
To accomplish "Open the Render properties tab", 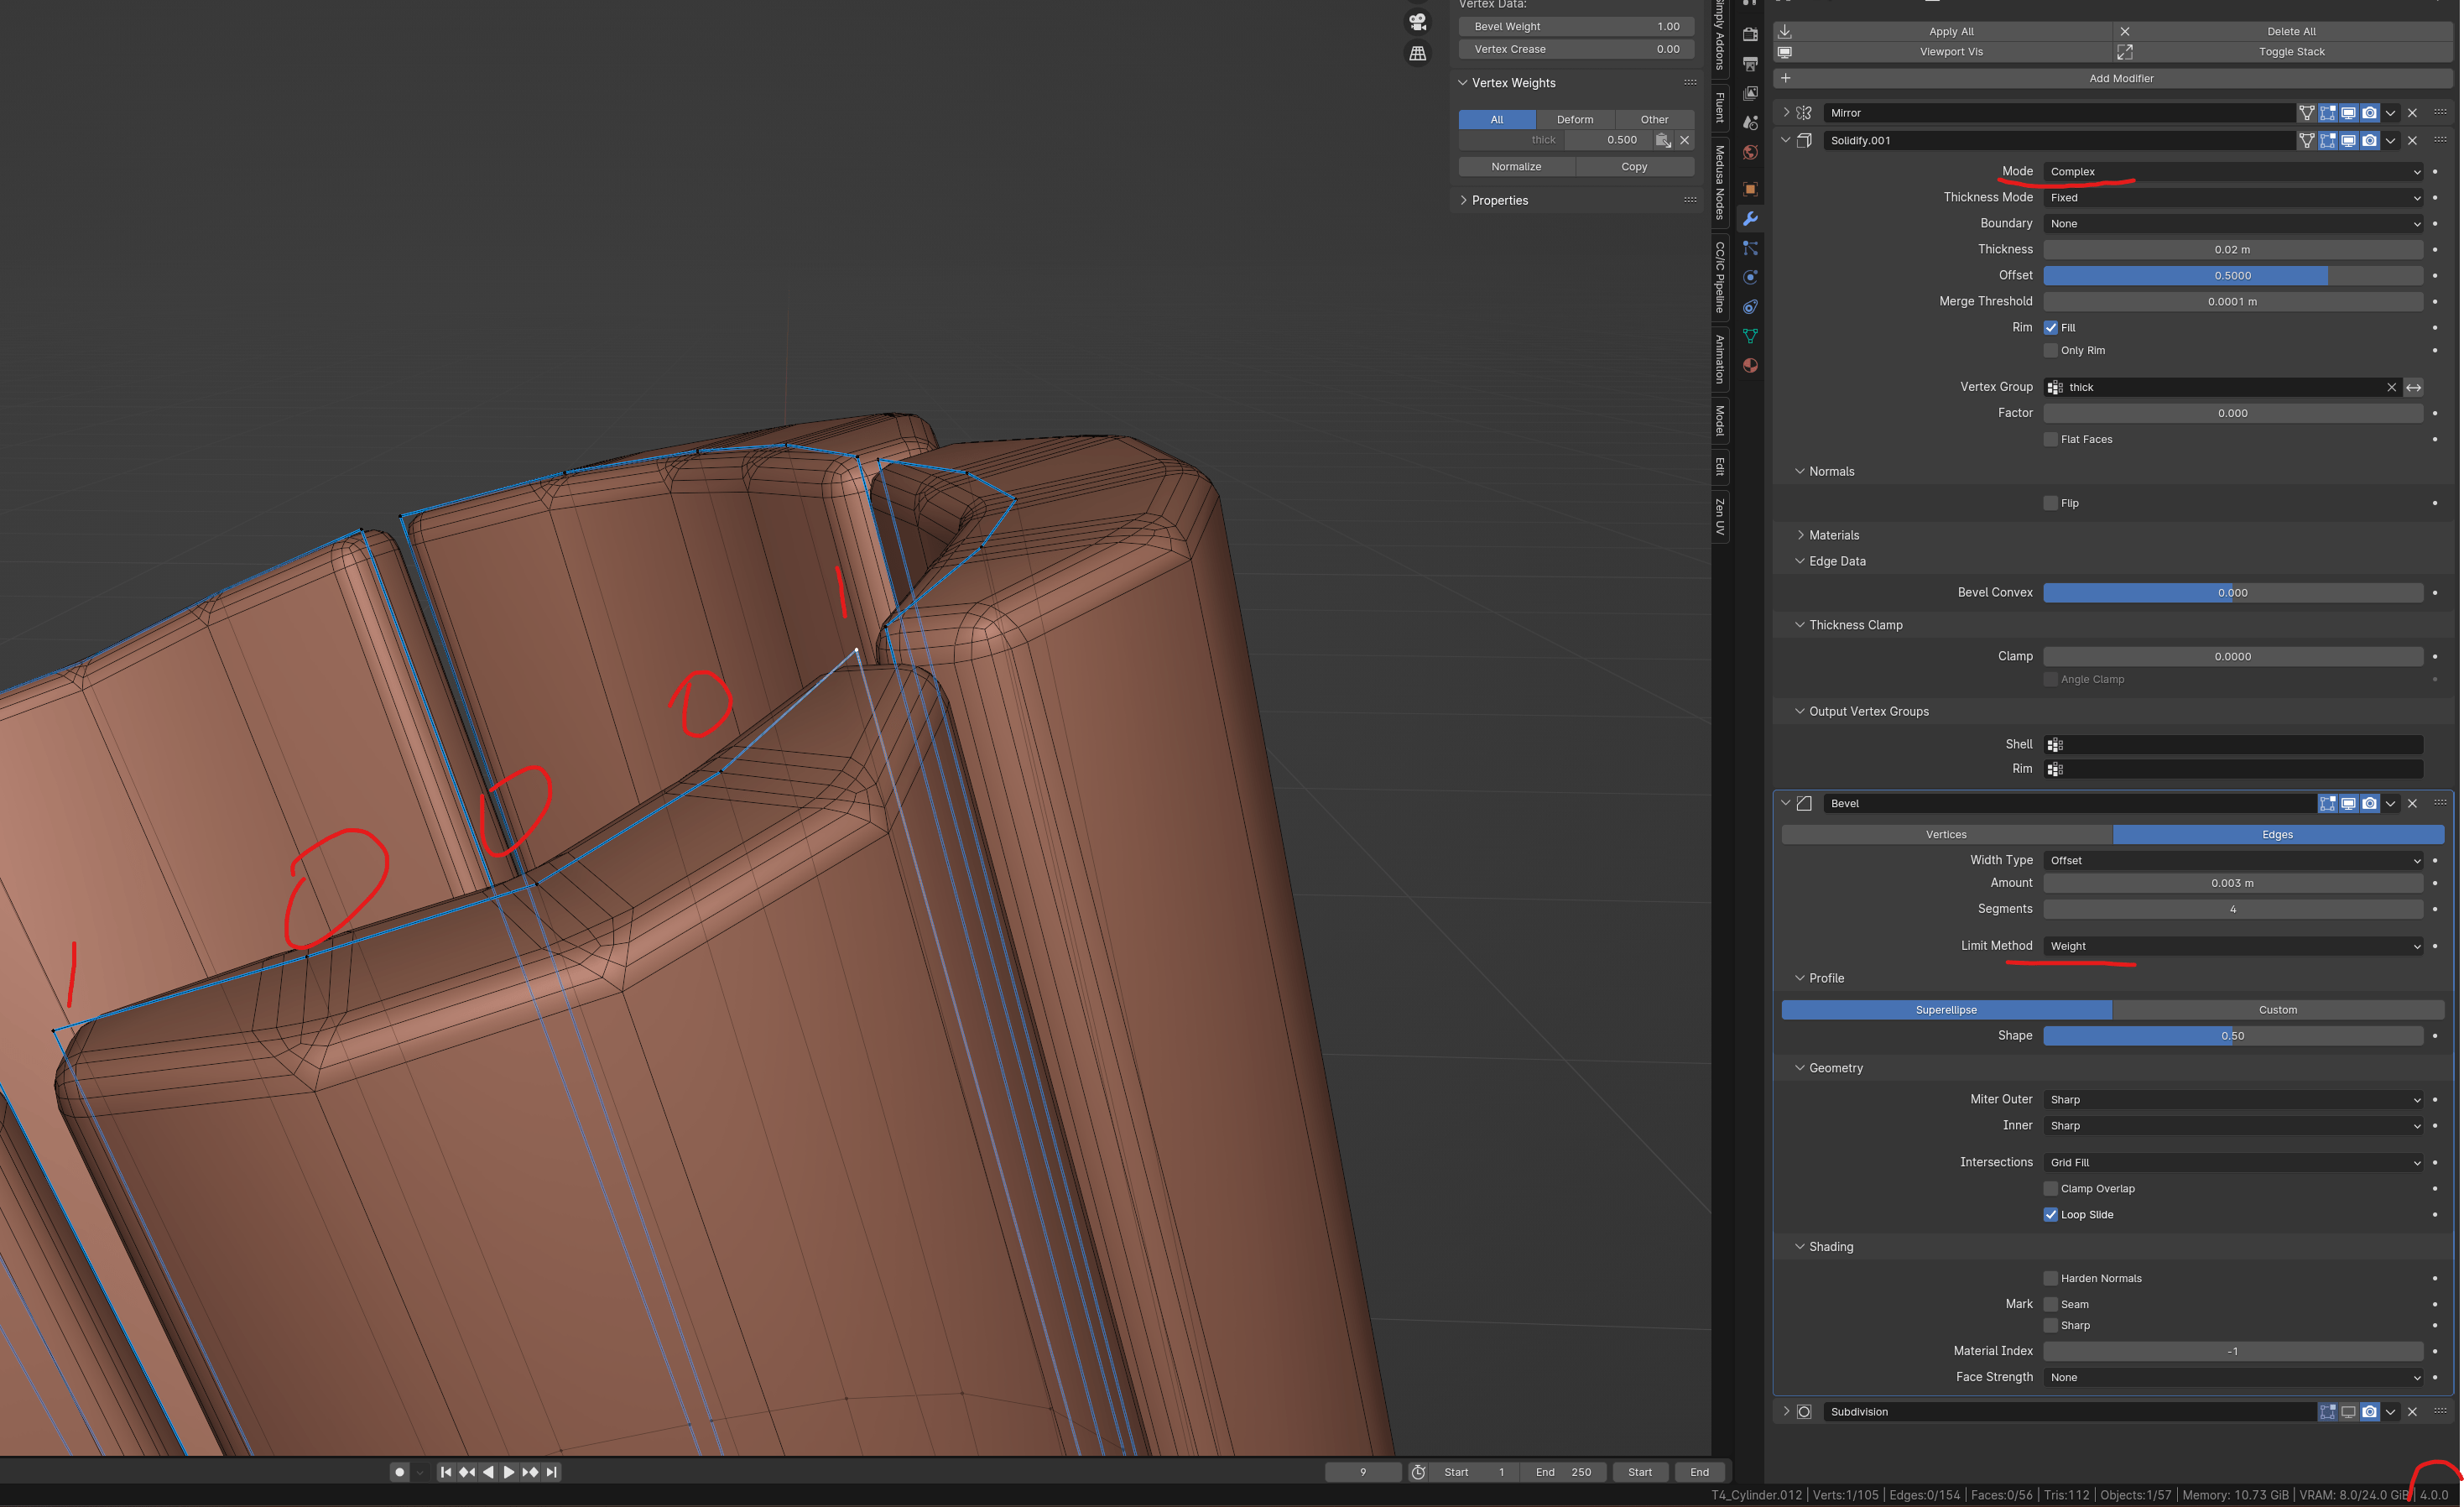I will pos(1750,36).
